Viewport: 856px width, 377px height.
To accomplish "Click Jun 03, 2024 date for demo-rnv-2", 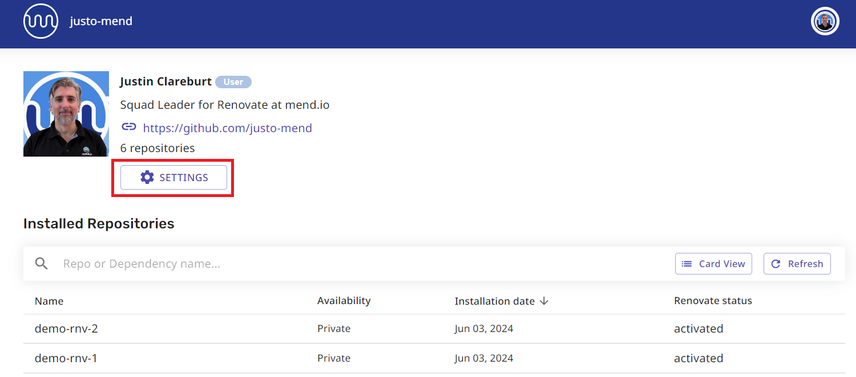I will click(x=484, y=329).
